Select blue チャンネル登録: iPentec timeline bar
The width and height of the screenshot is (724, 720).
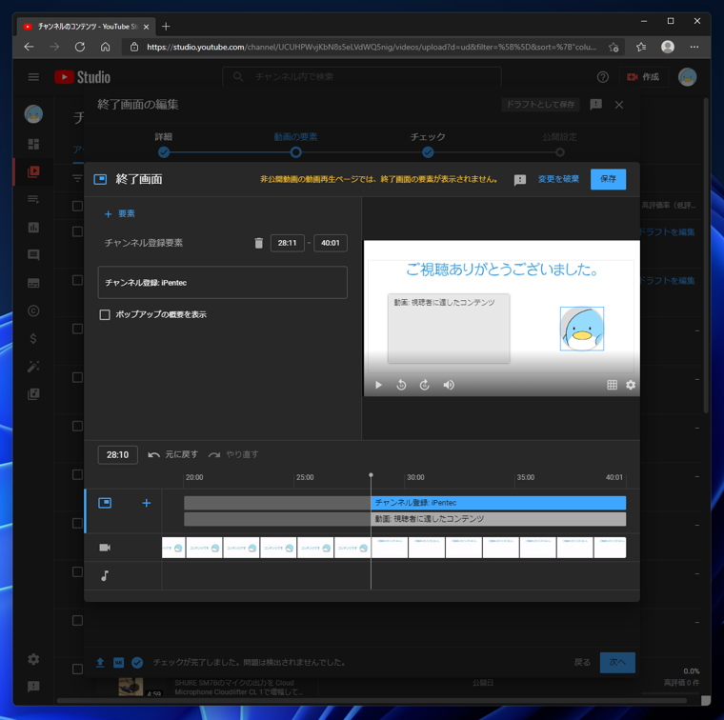498,503
